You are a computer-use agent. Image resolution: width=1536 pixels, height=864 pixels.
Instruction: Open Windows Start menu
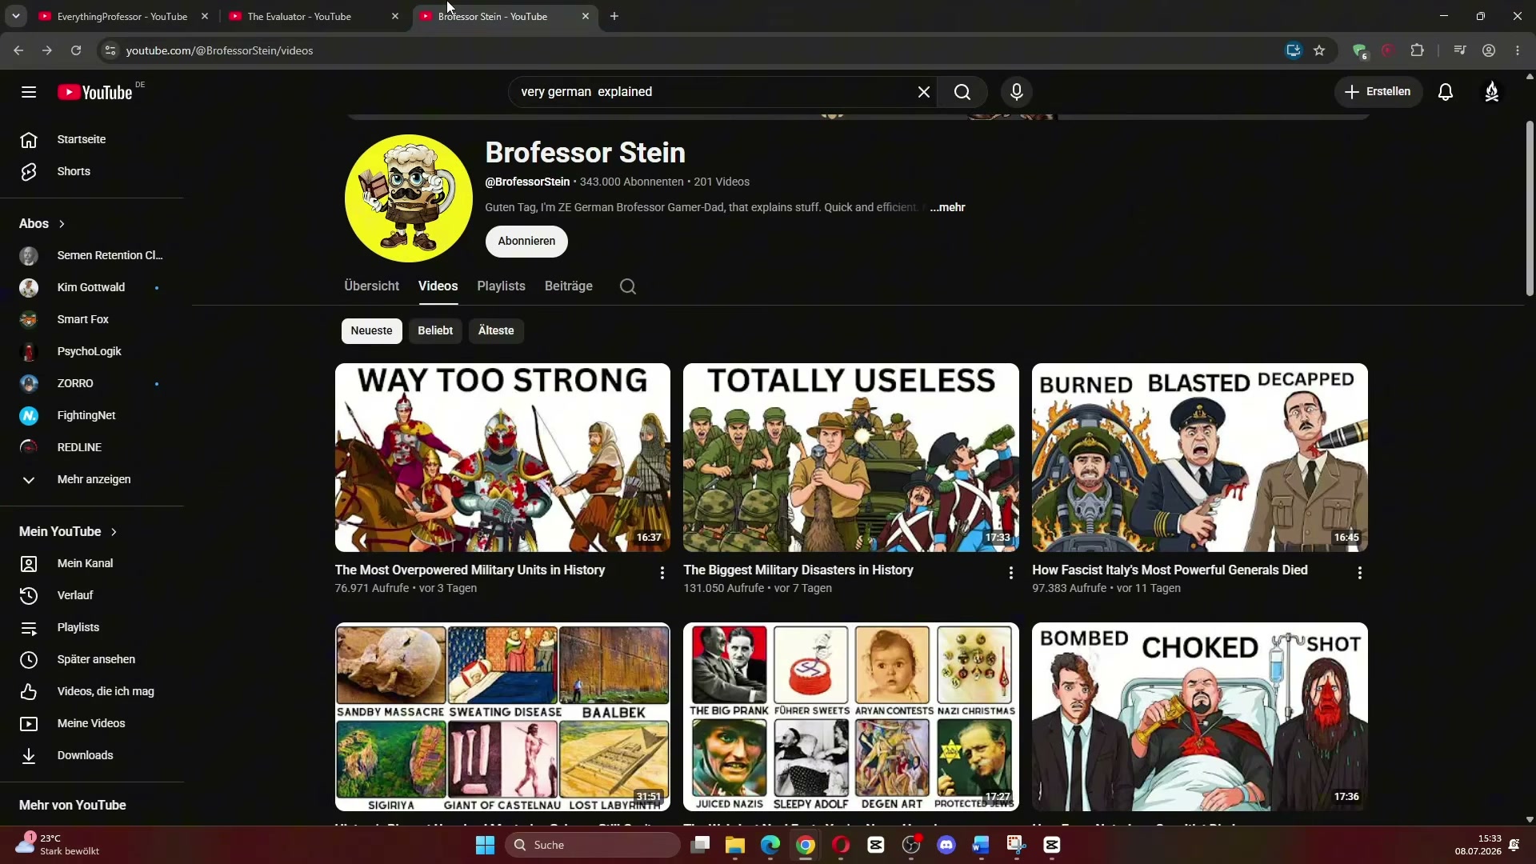486,845
